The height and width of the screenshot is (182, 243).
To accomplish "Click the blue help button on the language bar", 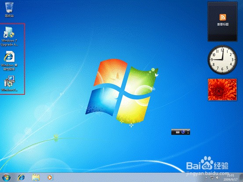I will pyautogui.click(x=183, y=132).
